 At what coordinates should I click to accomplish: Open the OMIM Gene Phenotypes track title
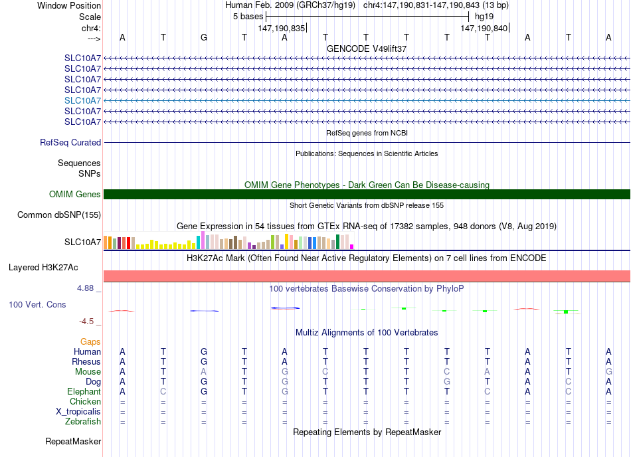367,185
